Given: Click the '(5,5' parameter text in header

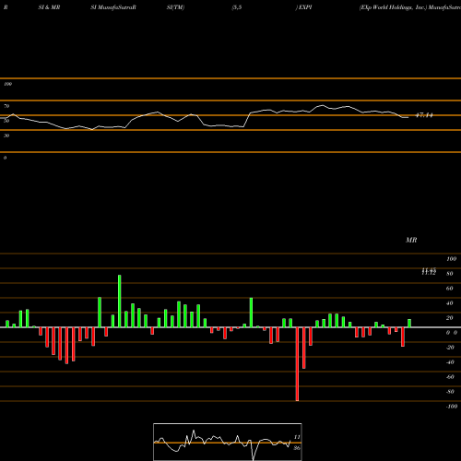Looking at the screenshot, I should pyautogui.click(x=237, y=7).
